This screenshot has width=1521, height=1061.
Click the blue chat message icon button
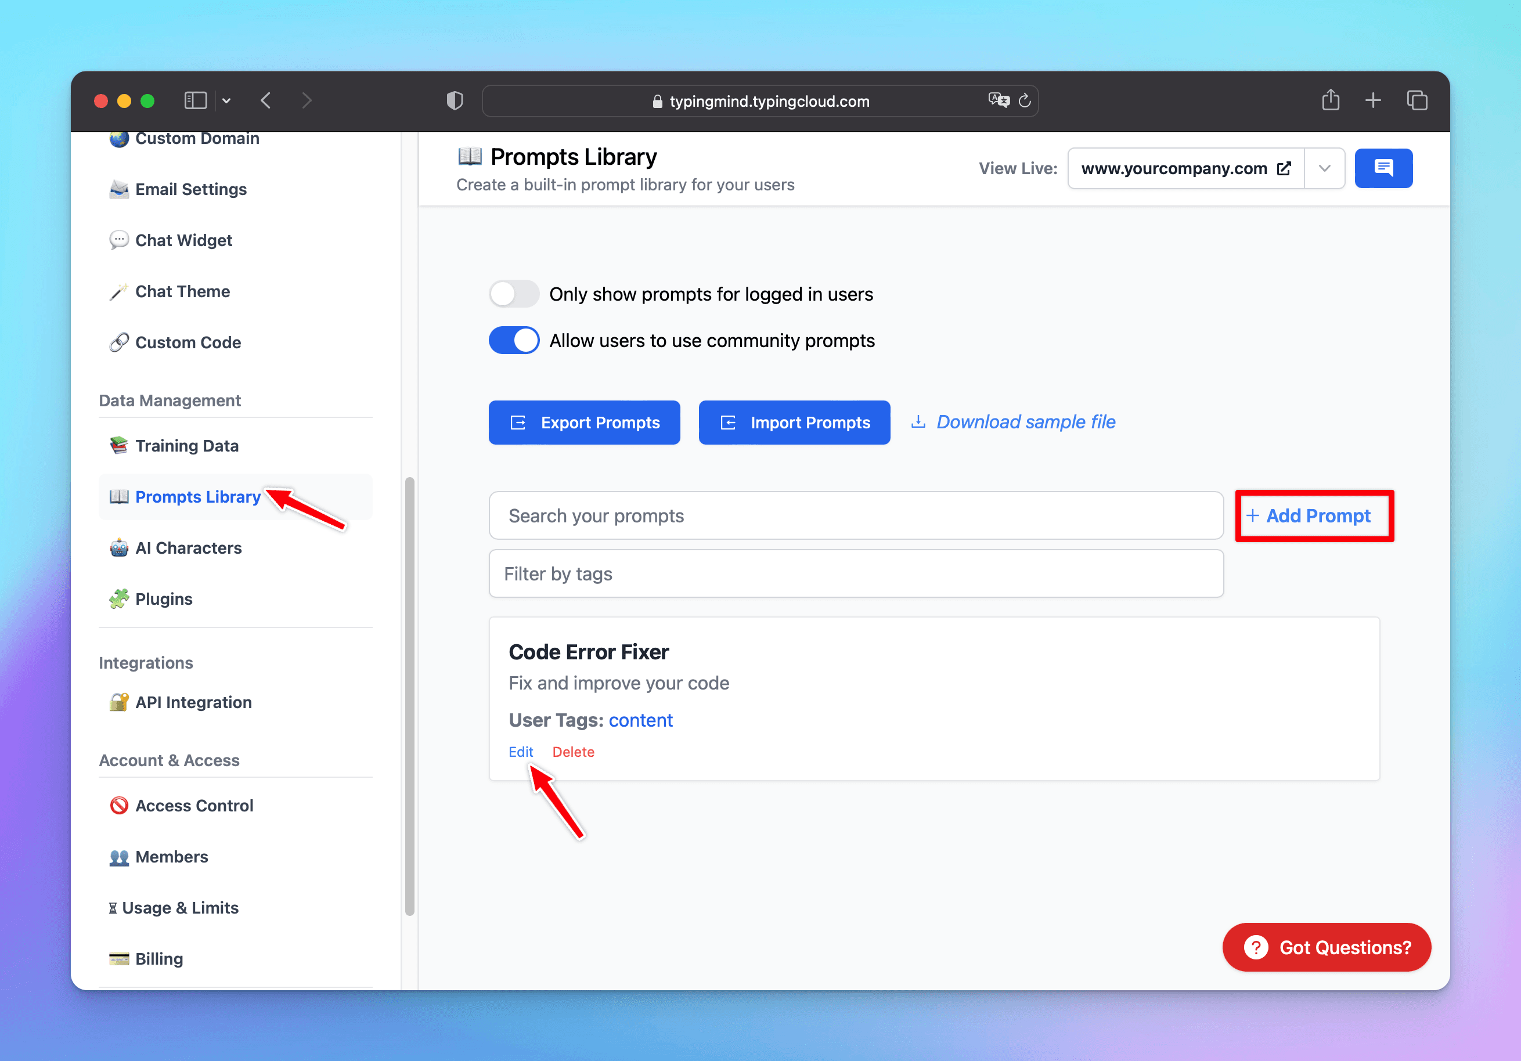tap(1383, 168)
